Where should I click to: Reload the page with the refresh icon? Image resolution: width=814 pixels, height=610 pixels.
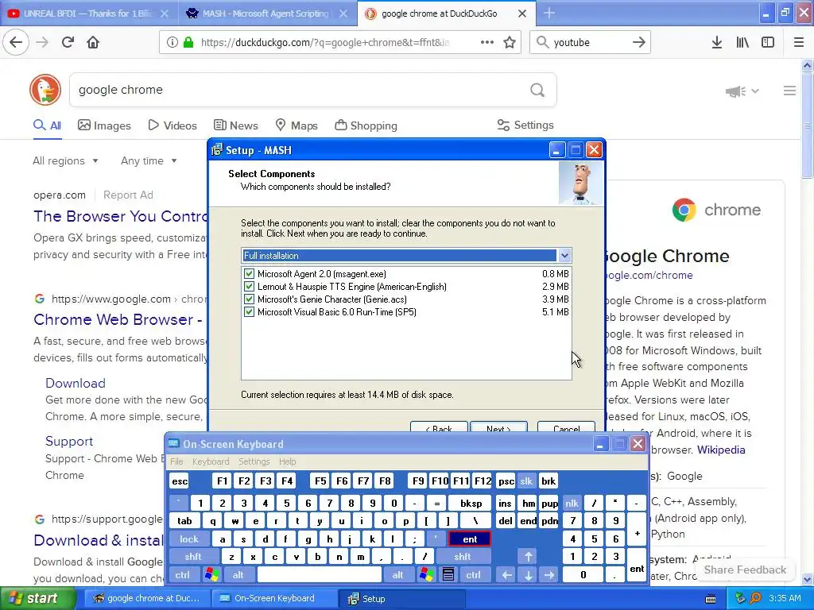[x=68, y=42]
